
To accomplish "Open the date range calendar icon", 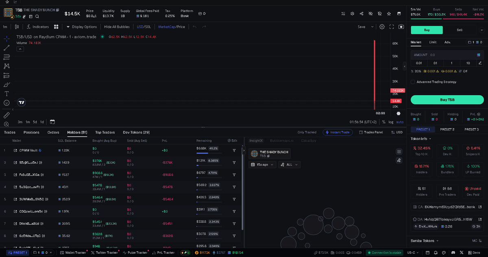I will 52,122.
